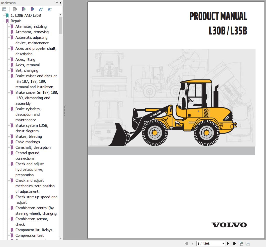266x247 pixels.
Task: Jump to the last page of the manual
Action: tap(234, 243)
